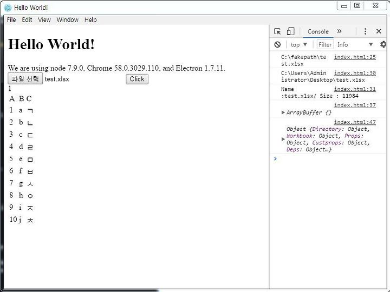Click the console input prompt
This screenshot has width=390, height=292.
tap(328, 158)
